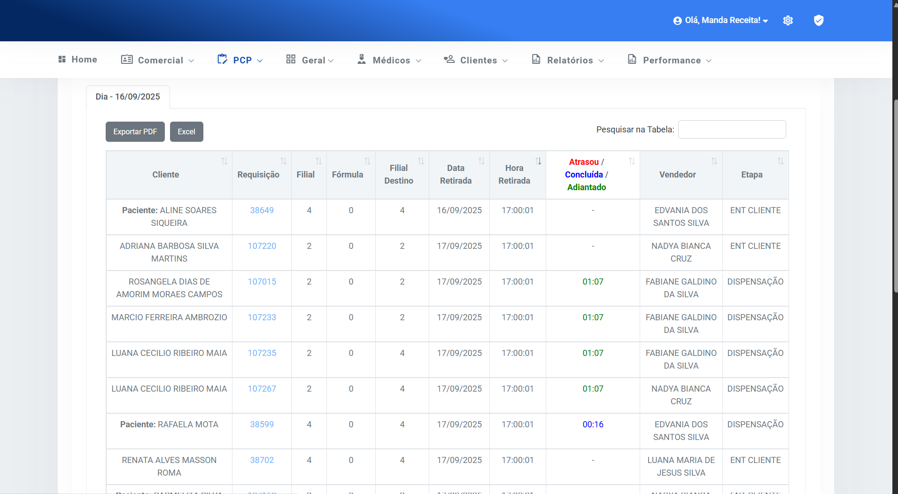This screenshot has height=494, width=898.
Task: Click the Exportar PDF button
Action: click(x=135, y=132)
